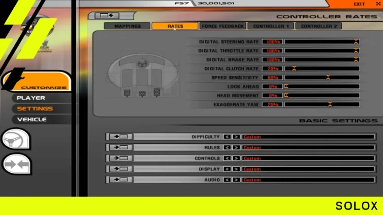Screen dimensions: 383x215
Task: Click the Digital Brake Rate 100% value
Action: pos(272,60)
